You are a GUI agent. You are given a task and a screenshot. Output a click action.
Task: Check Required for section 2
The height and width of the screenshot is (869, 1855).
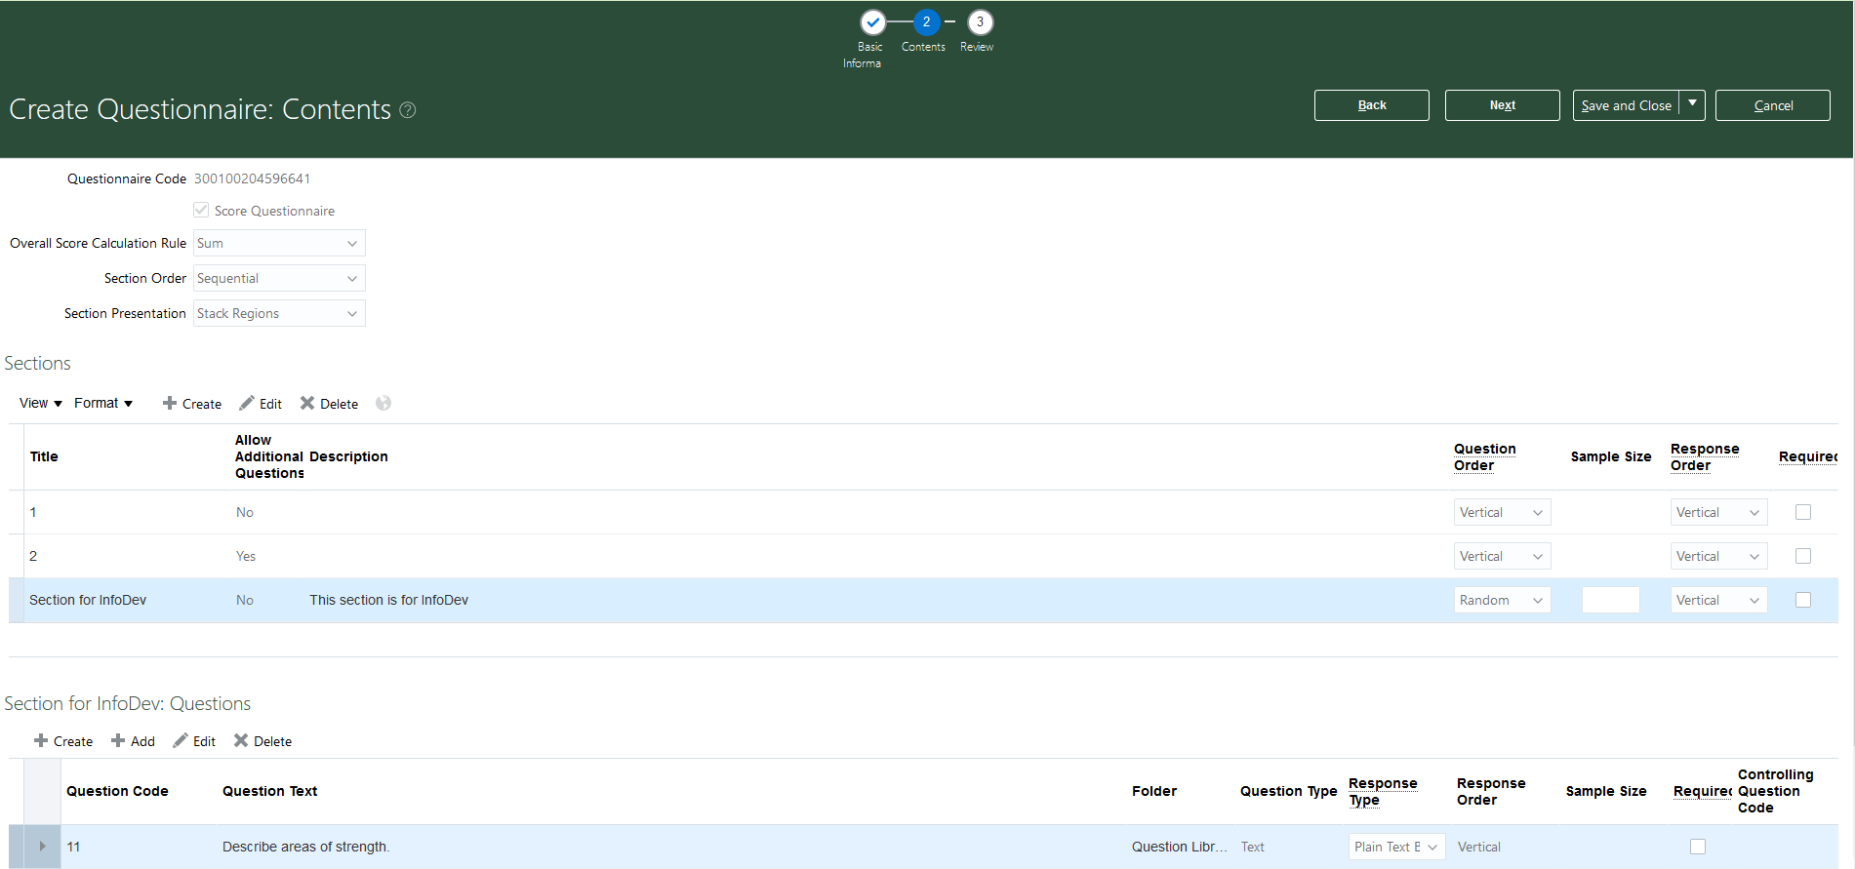[1803, 556]
